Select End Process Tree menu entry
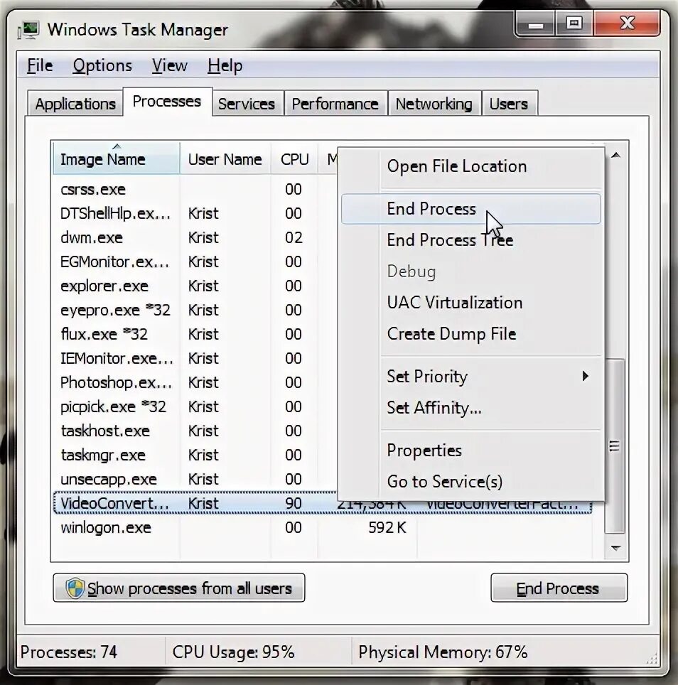The width and height of the screenshot is (678, 685). coord(471,240)
